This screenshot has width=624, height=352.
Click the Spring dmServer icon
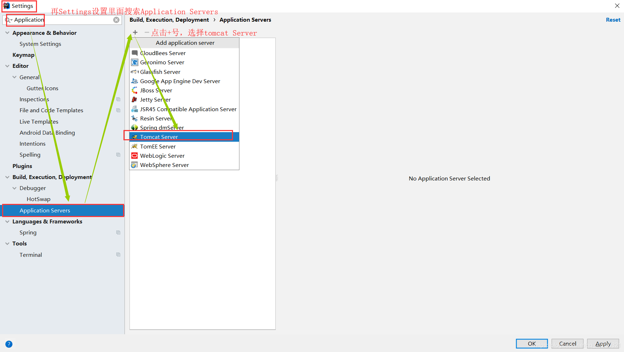[x=134, y=128]
